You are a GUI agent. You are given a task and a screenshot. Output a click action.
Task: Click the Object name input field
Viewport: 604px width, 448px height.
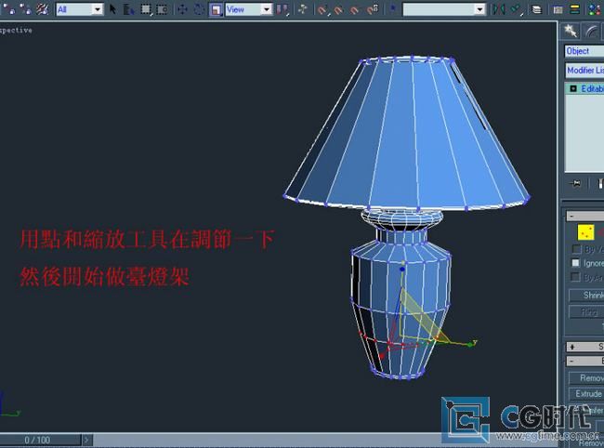(x=584, y=51)
